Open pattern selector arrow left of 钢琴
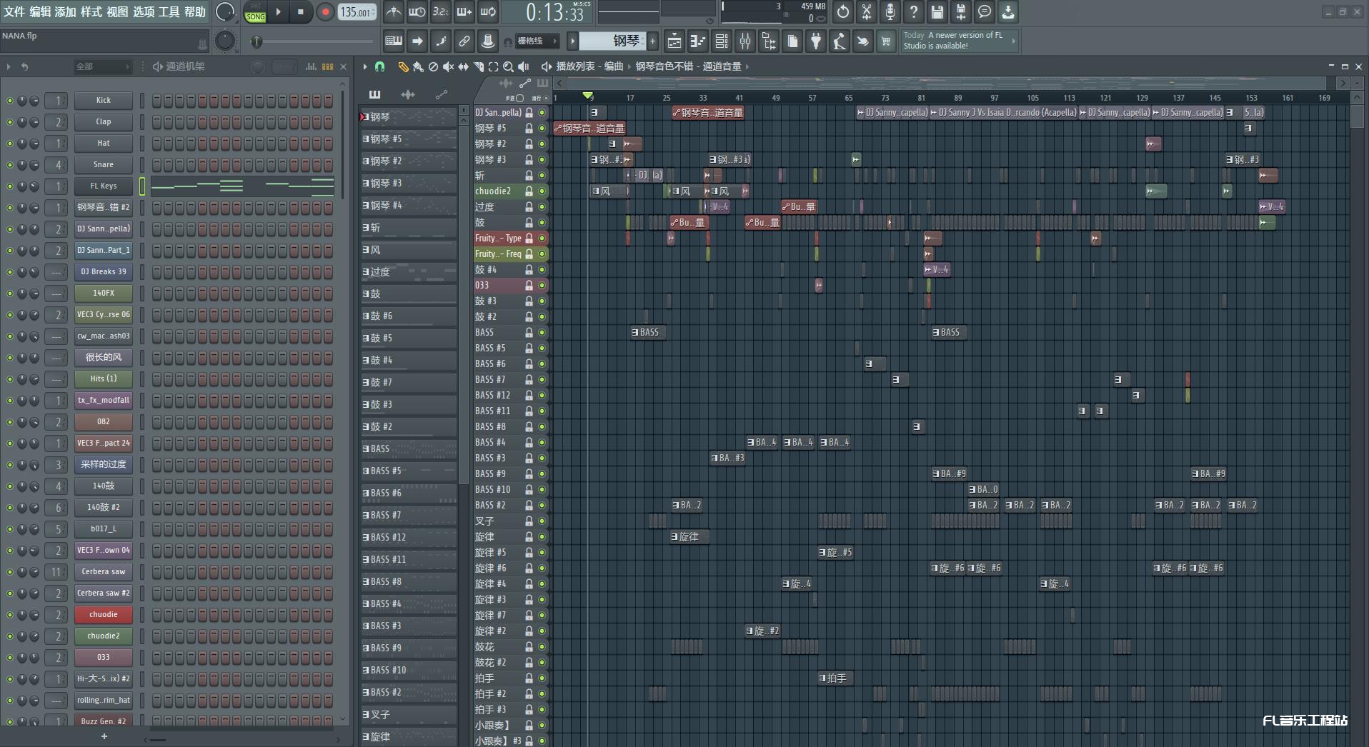This screenshot has height=747, width=1369. (x=572, y=41)
